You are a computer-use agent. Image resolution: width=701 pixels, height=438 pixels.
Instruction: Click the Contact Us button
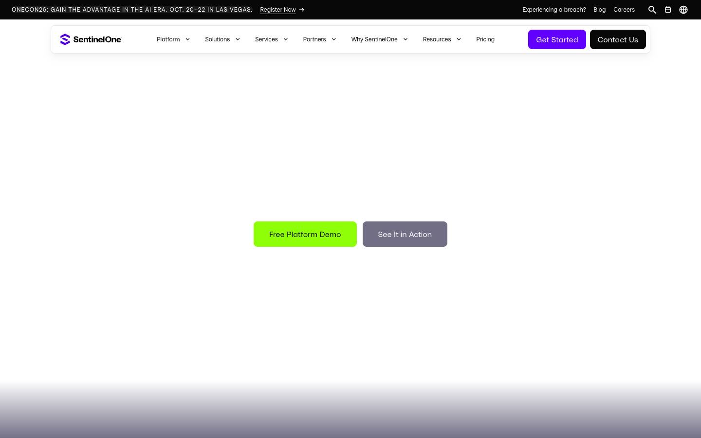pos(618,39)
